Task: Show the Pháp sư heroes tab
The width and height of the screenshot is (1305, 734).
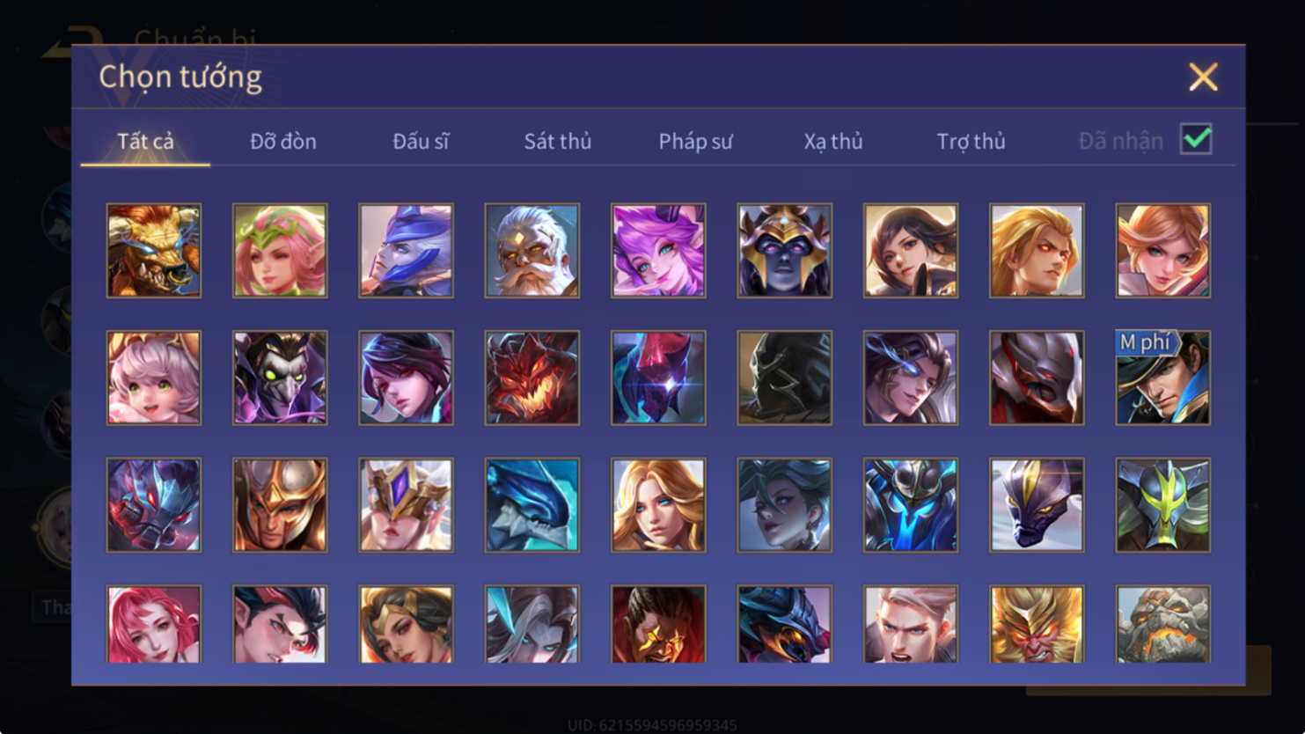Action: [x=695, y=141]
